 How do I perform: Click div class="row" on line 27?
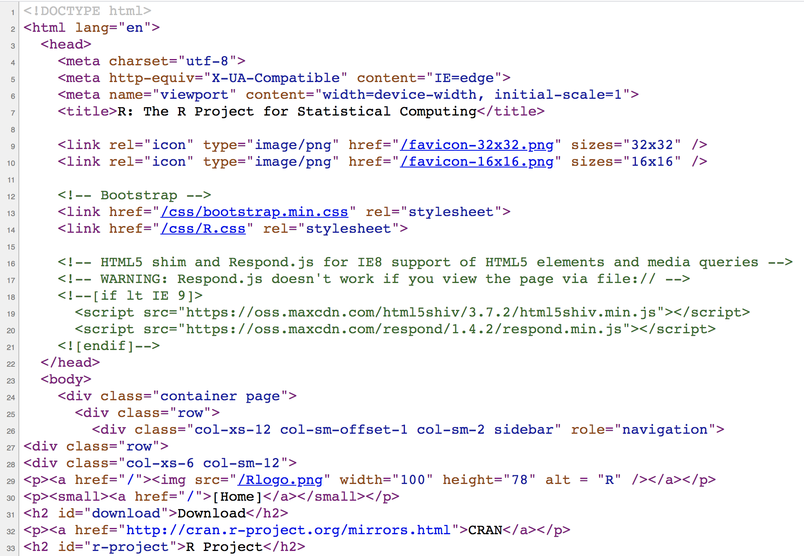[x=96, y=446]
